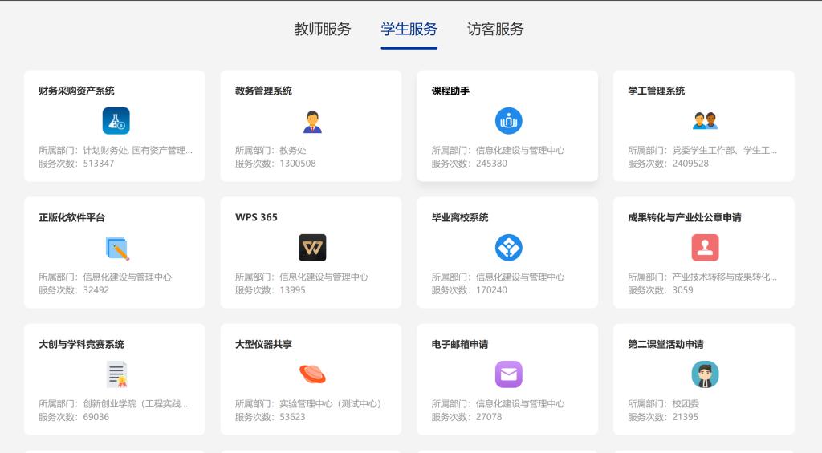Image resolution: width=822 pixels, height=453 pixels.
Task: Open the 第二课堂活动申请 avatar icon
Action: 705,374
